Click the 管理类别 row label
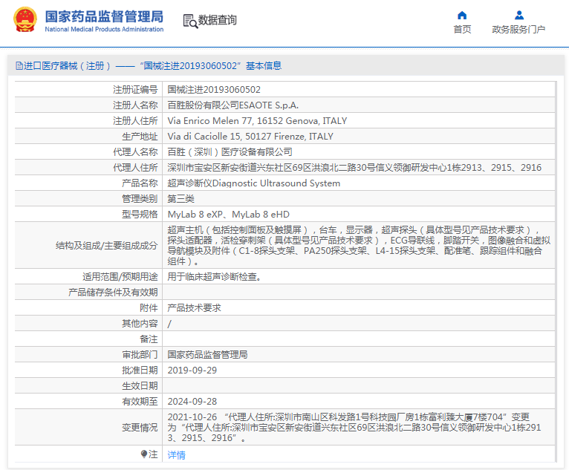Screen dimensions: 569x470 pos(140,199)
